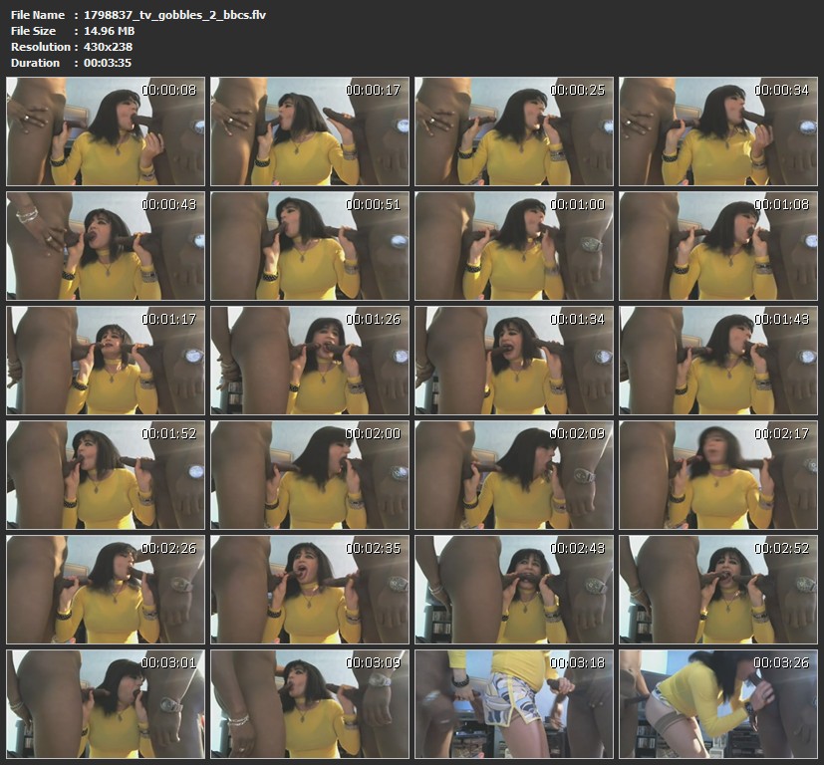The image size is (824, 765).
Task: Select the frame timestamped 00:01:34
Action: pyautogui.click(x=514, y=361)
